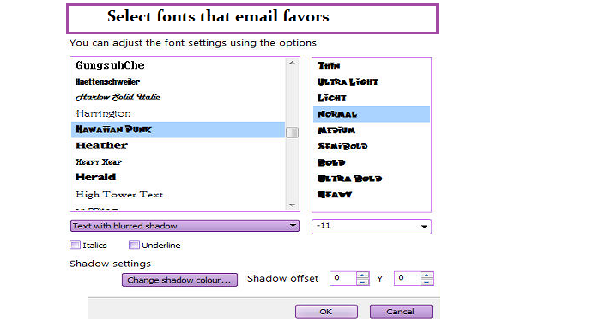Enable the Italics checkbox
593x322 pixels.
click(x=75, y=246)
